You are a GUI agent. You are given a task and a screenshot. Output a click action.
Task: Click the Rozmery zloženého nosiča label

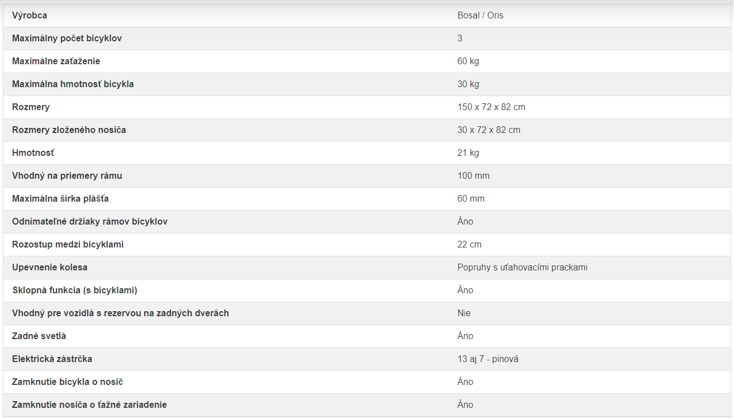pyautogui.click(x=69, y=130)
